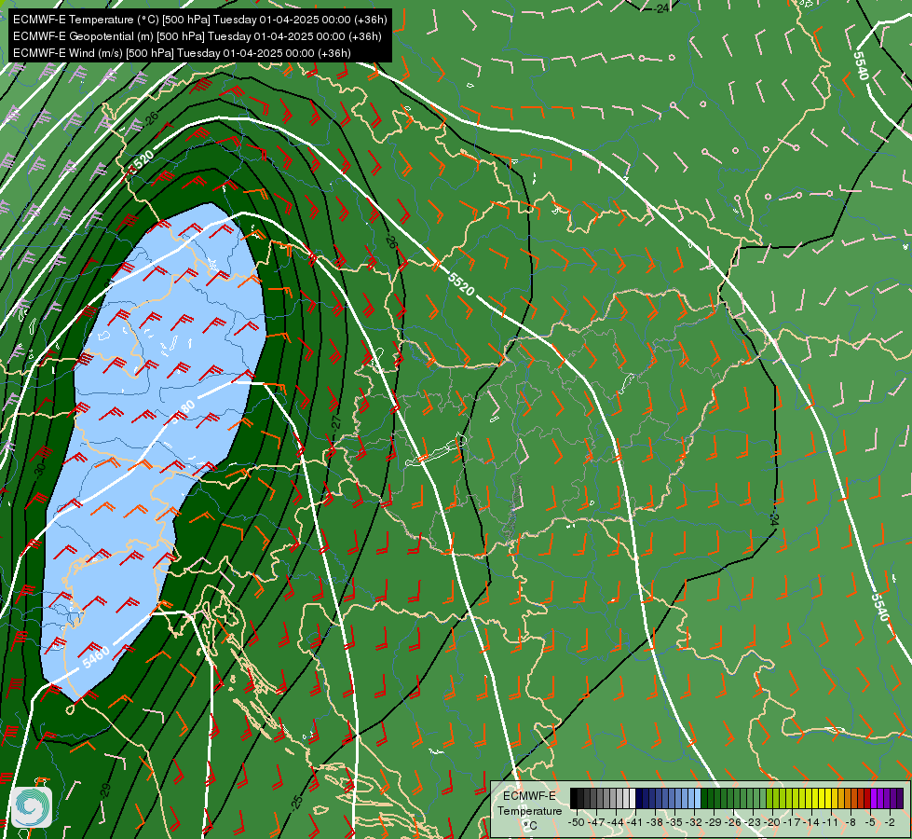Click the -32 value on the legend

point(694,822)
